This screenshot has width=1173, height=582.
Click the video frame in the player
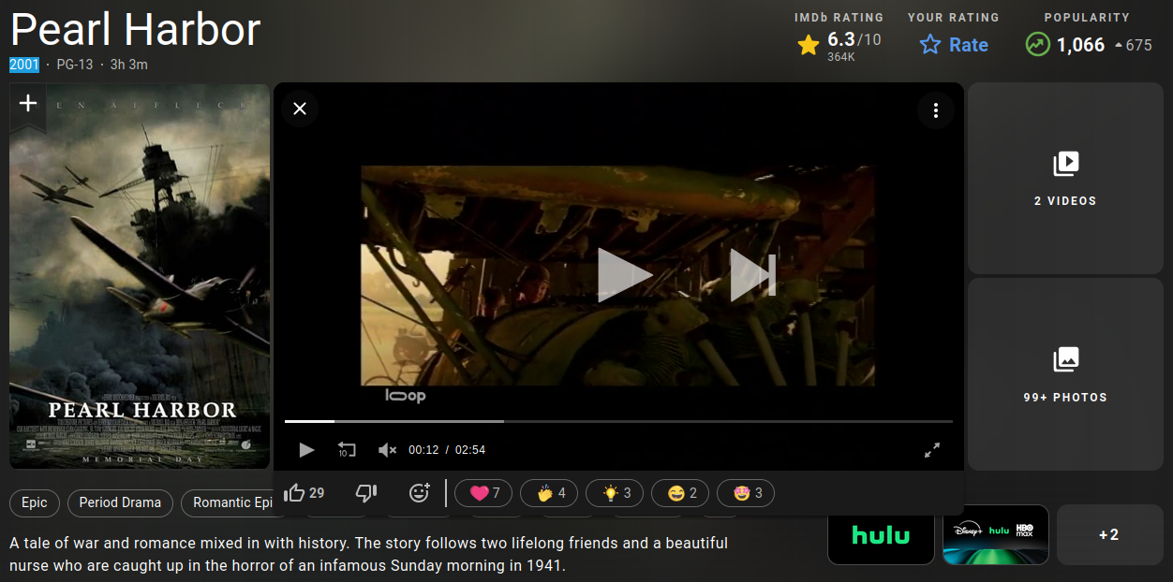[618, 276]
